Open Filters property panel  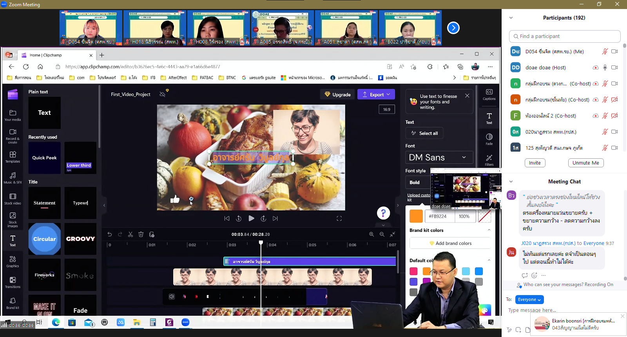tap(489, 160)
